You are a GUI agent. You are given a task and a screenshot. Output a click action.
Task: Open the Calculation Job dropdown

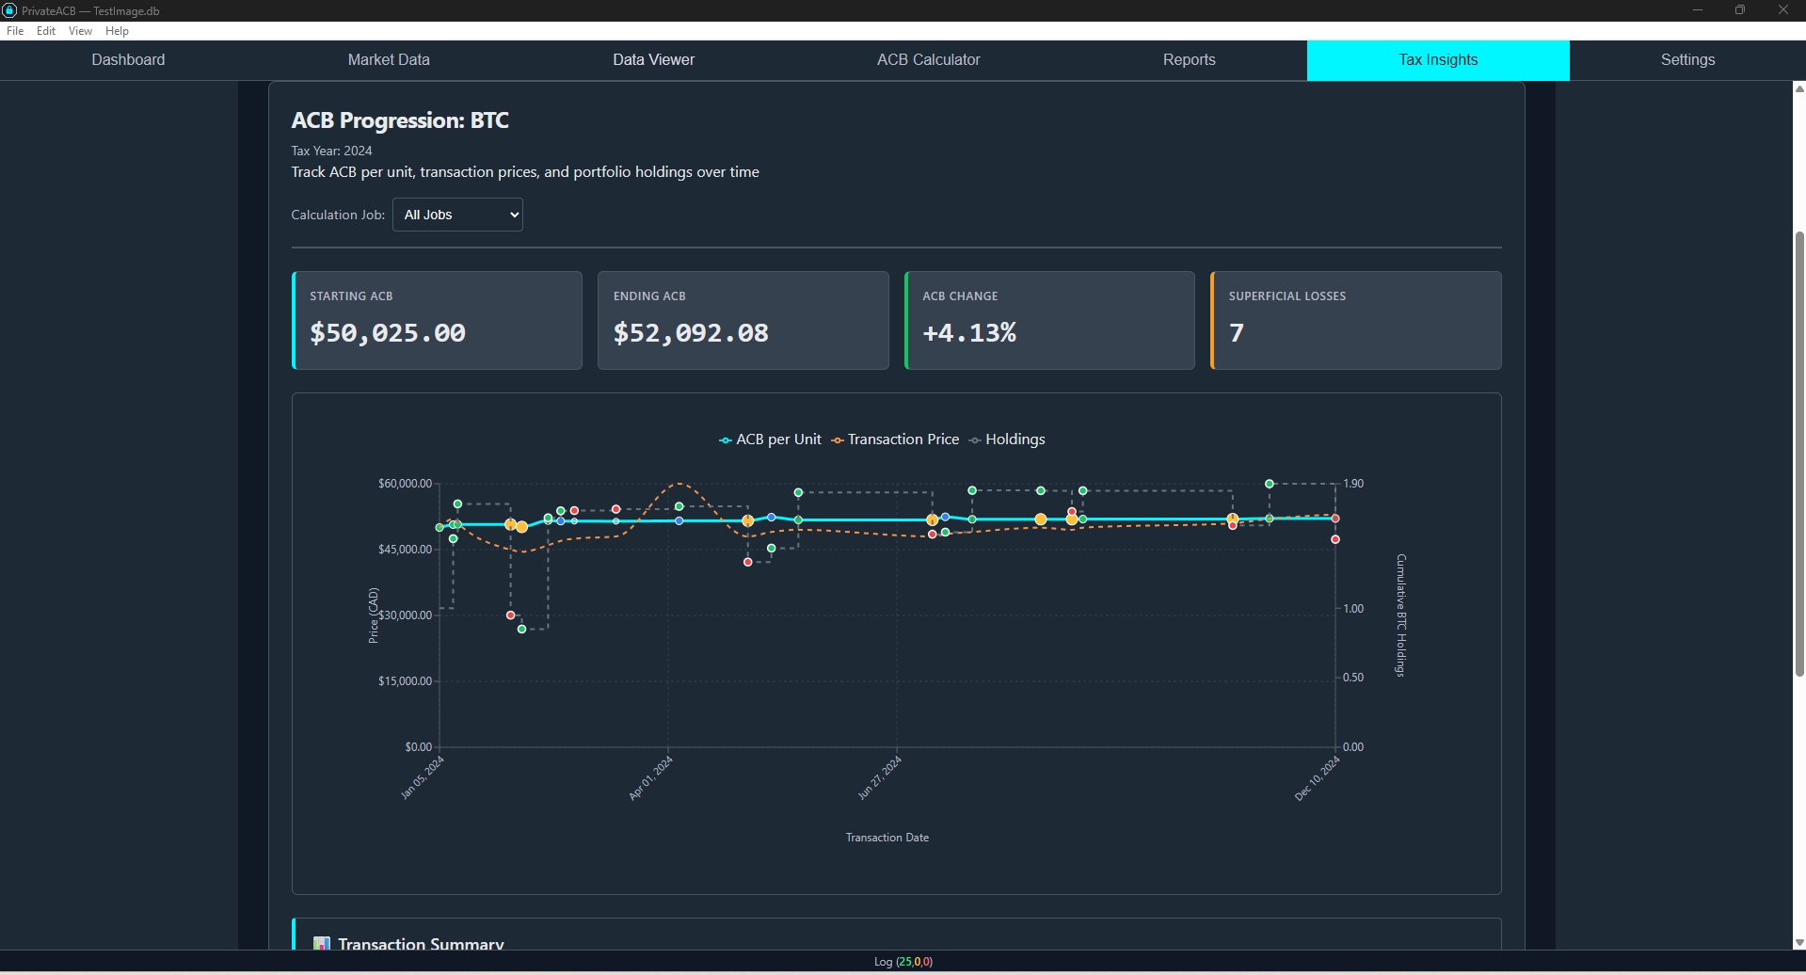457,215
